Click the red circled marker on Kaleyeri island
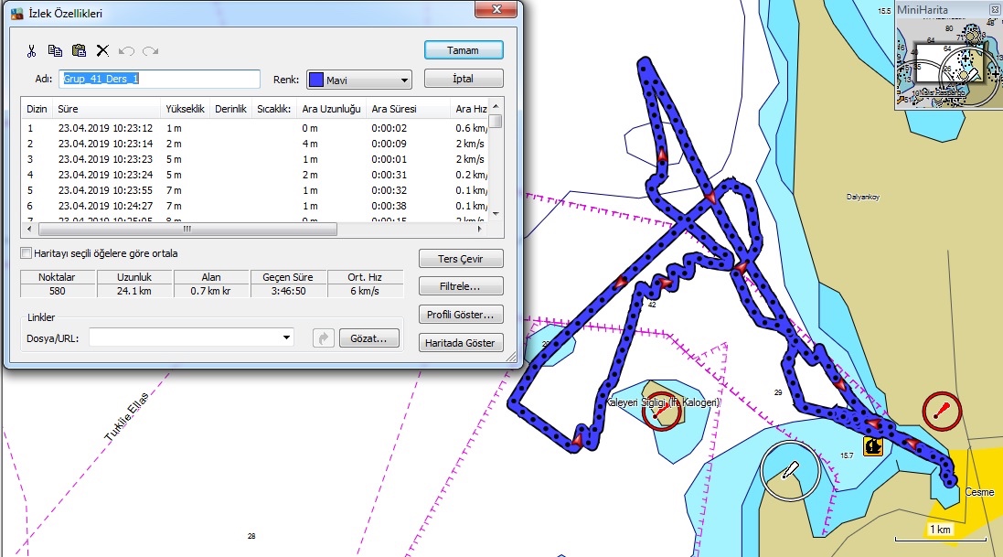Viewport: 1003px width, 557px height. [x=661, y=411]
